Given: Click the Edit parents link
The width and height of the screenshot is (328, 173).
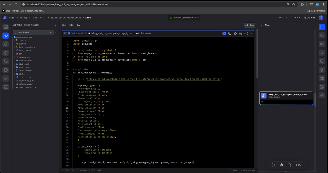Looking at the screenshot, I should coord(146,33).
